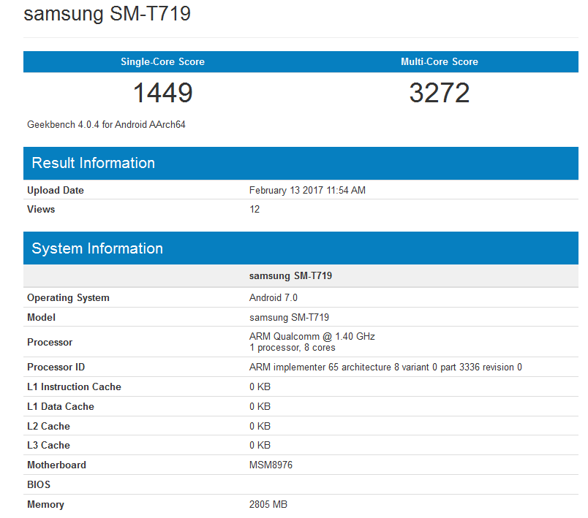
Task: Click the single-core score value 1449
Action: tap(163, 93)
